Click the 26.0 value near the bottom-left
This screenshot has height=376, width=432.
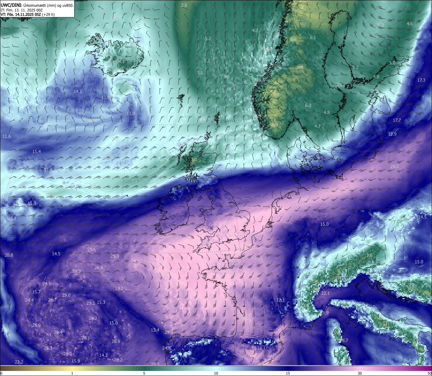coord(67,354)
